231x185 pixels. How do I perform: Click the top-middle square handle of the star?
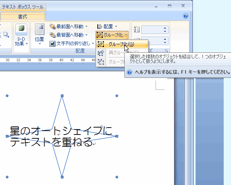tap(62, 96)
